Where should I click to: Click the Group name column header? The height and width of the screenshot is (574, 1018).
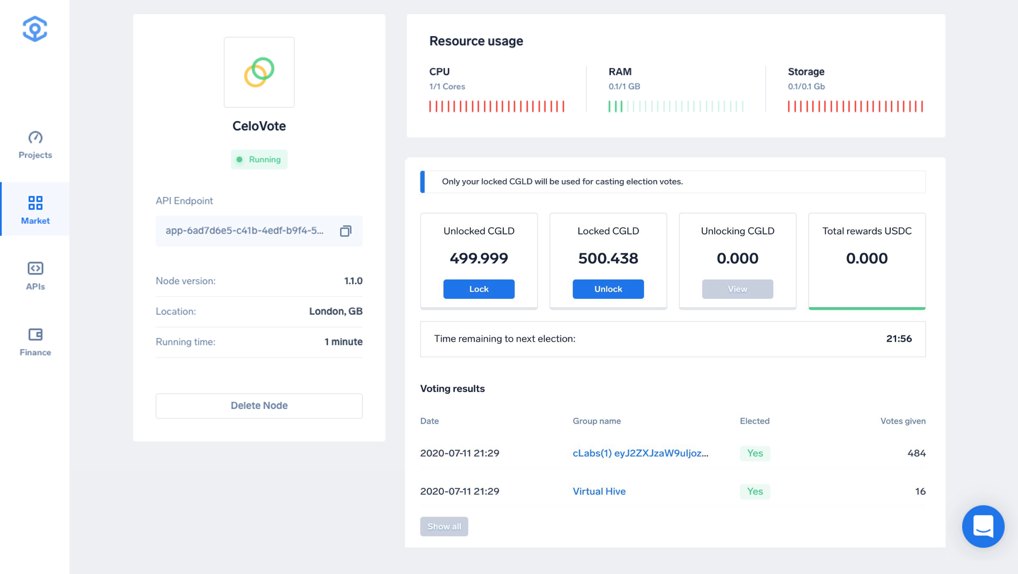(597, 421)
